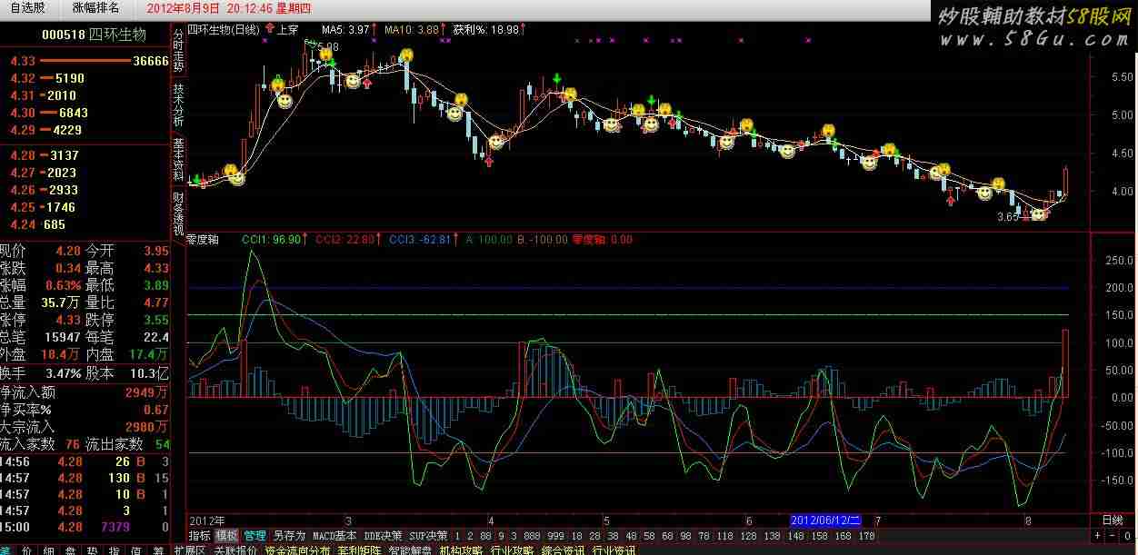This screenshot has width=1138, height=555.
Task: Click the highlighted 2012/06/12 date marker
Action: click(x=824, y=520)
